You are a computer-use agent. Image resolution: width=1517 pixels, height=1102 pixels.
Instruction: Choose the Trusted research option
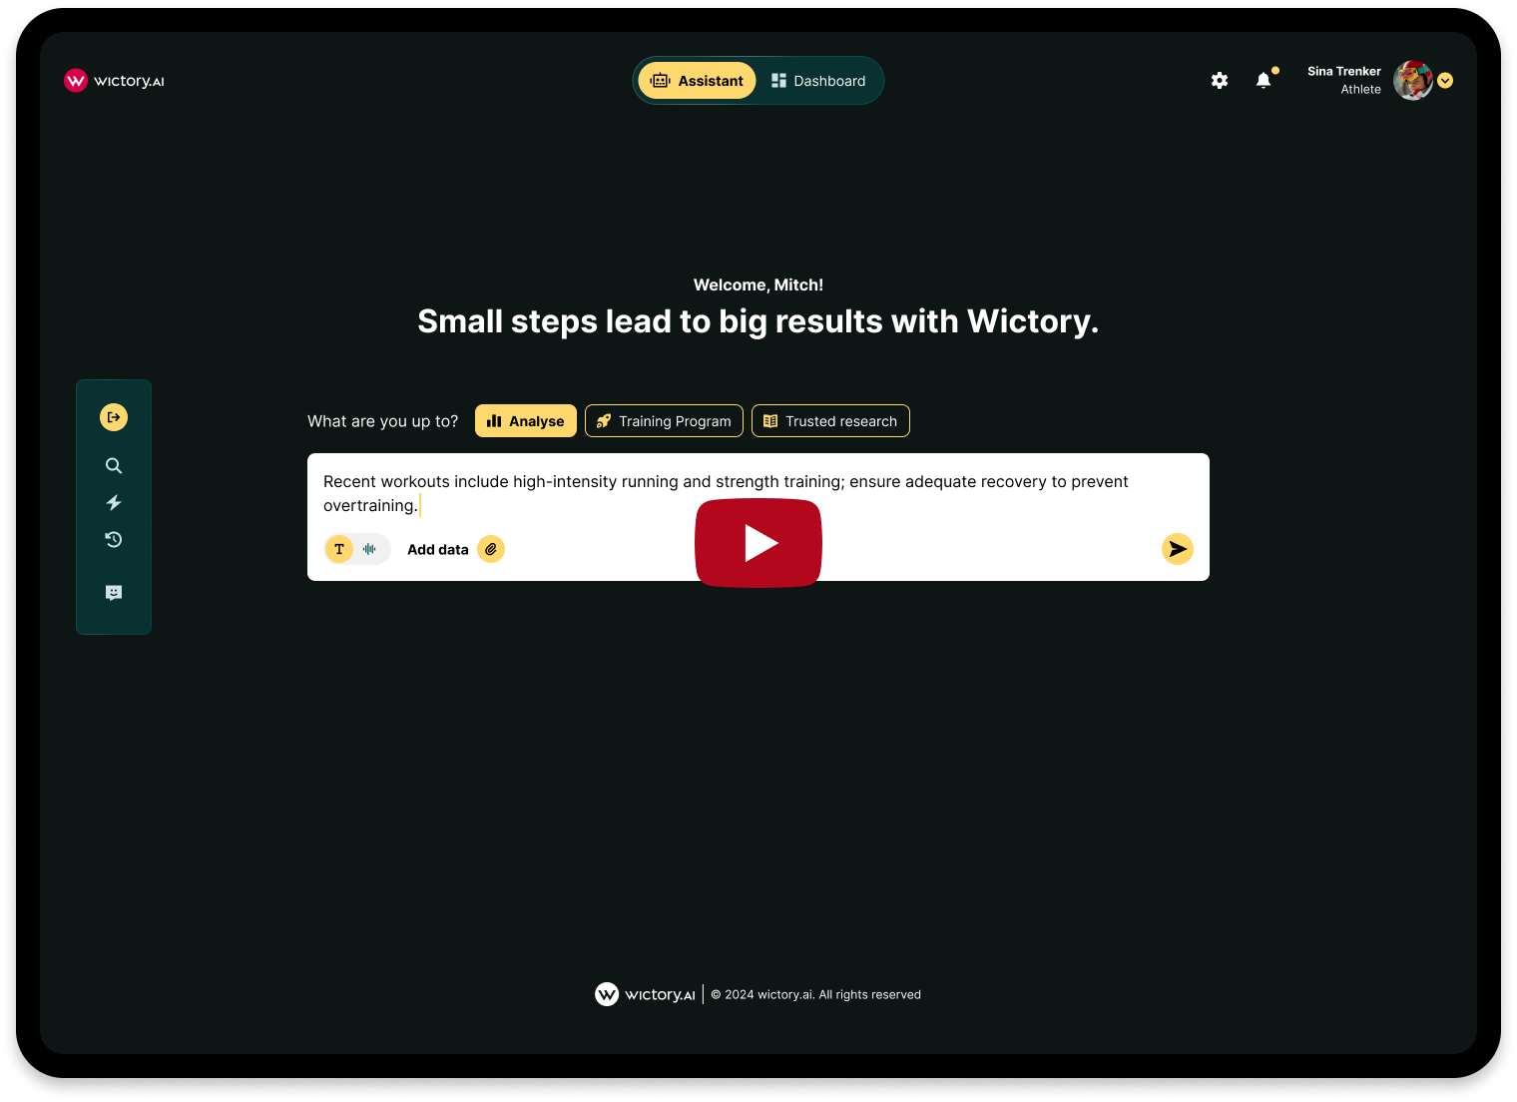click(830, 421)
